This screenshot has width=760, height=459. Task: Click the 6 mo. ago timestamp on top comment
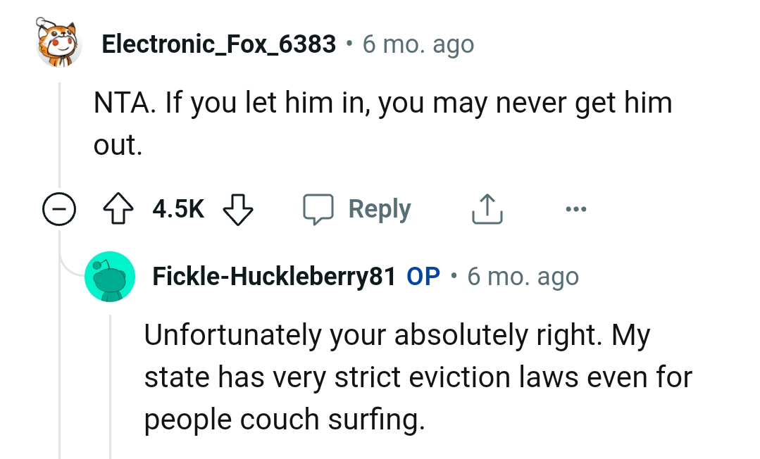pyautogui.click(x=418, y=44)
